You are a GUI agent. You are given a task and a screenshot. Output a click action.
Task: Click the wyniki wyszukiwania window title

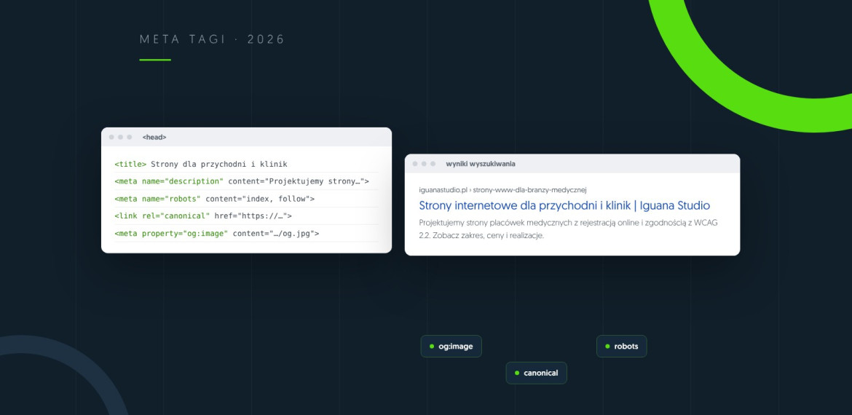tap(481, 164)
